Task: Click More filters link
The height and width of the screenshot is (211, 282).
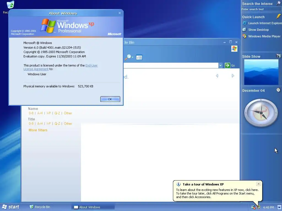Action: pos(38,130)
